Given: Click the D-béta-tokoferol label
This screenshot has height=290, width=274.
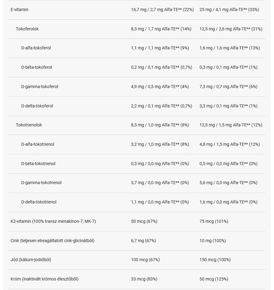Looking at the screenshot, I should coord(37,67).
